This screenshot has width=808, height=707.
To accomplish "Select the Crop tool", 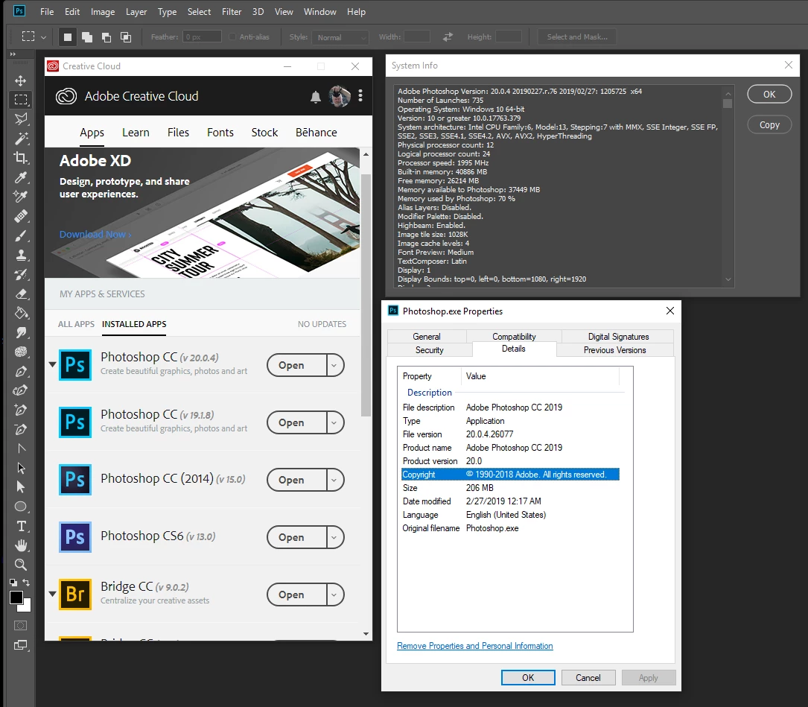I will point(21,158).
